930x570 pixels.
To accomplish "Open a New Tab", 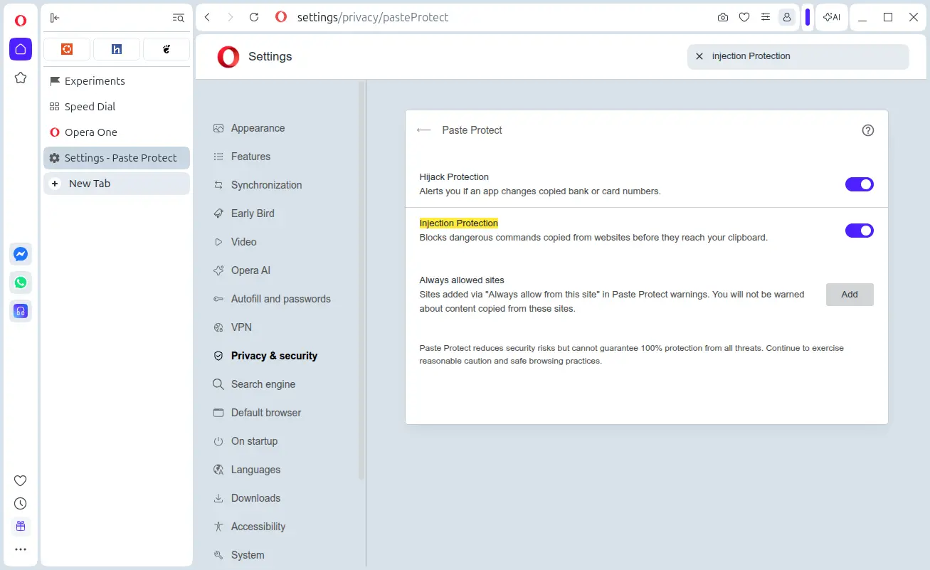I will [117, 184].
